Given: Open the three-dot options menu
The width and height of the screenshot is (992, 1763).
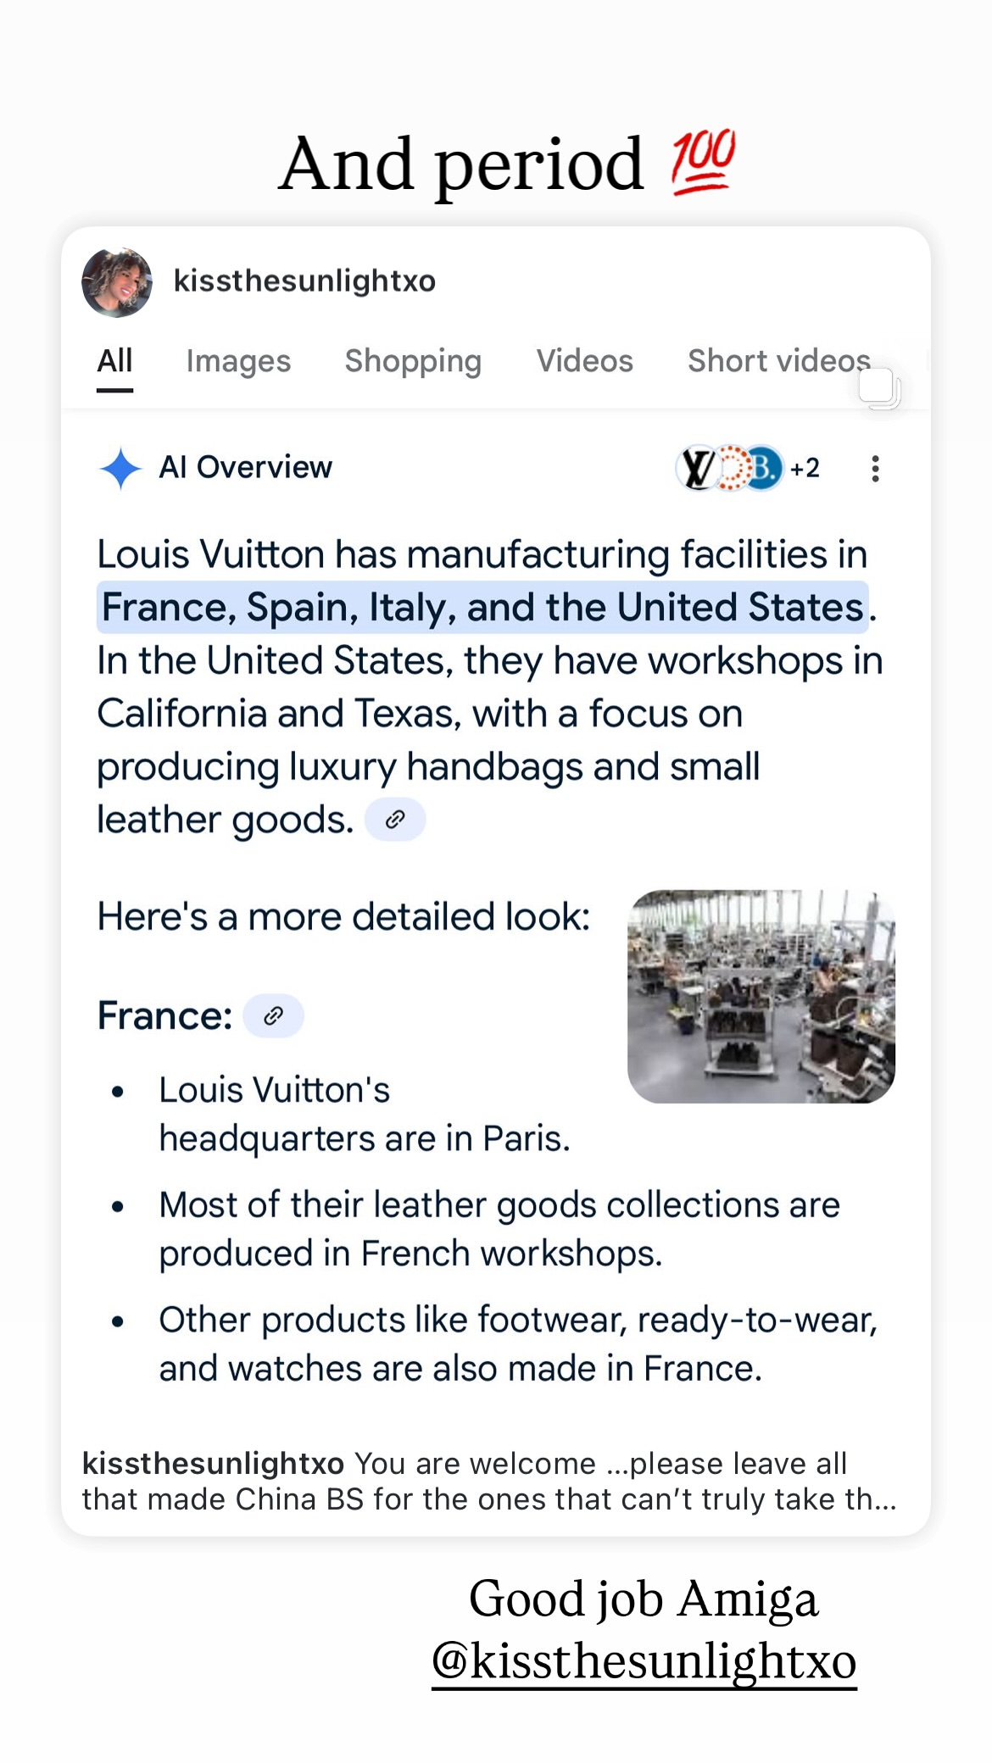Looking at the screenshot, I should [875, 469].
